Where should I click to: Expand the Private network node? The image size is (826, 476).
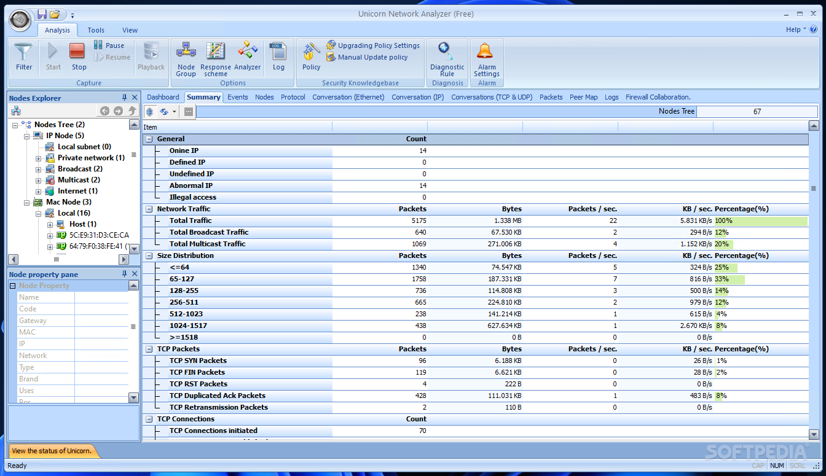click(38, 158)
